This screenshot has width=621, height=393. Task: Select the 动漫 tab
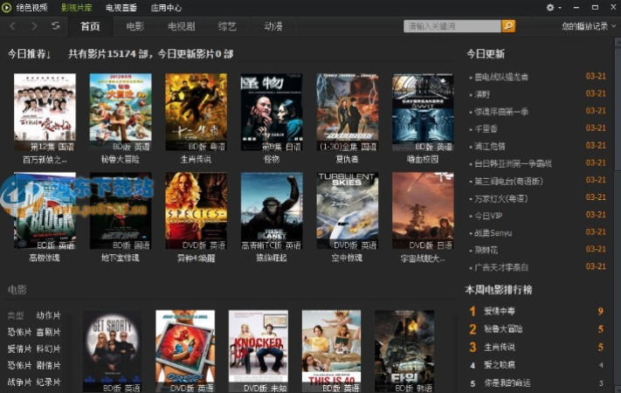point(273,26)
